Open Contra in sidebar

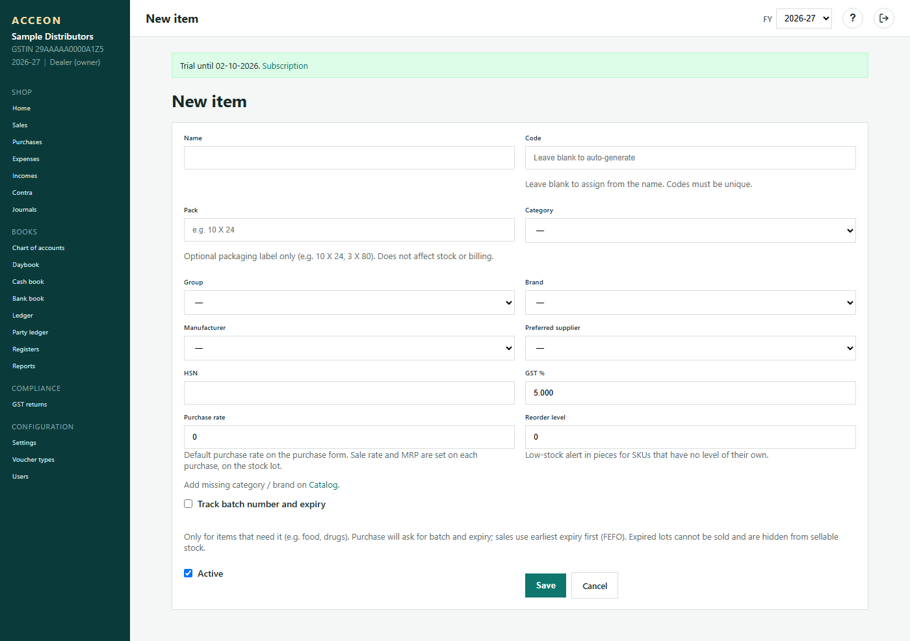pyautogui.click(x=22, y=193)
